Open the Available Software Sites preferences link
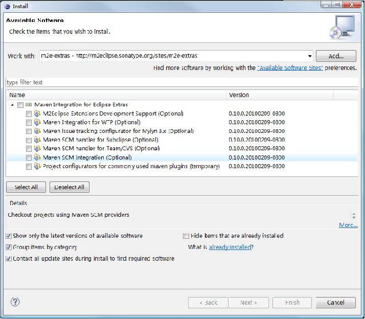 [x=290, y=68]
